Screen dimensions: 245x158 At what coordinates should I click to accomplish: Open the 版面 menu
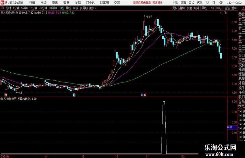[183, 3]
